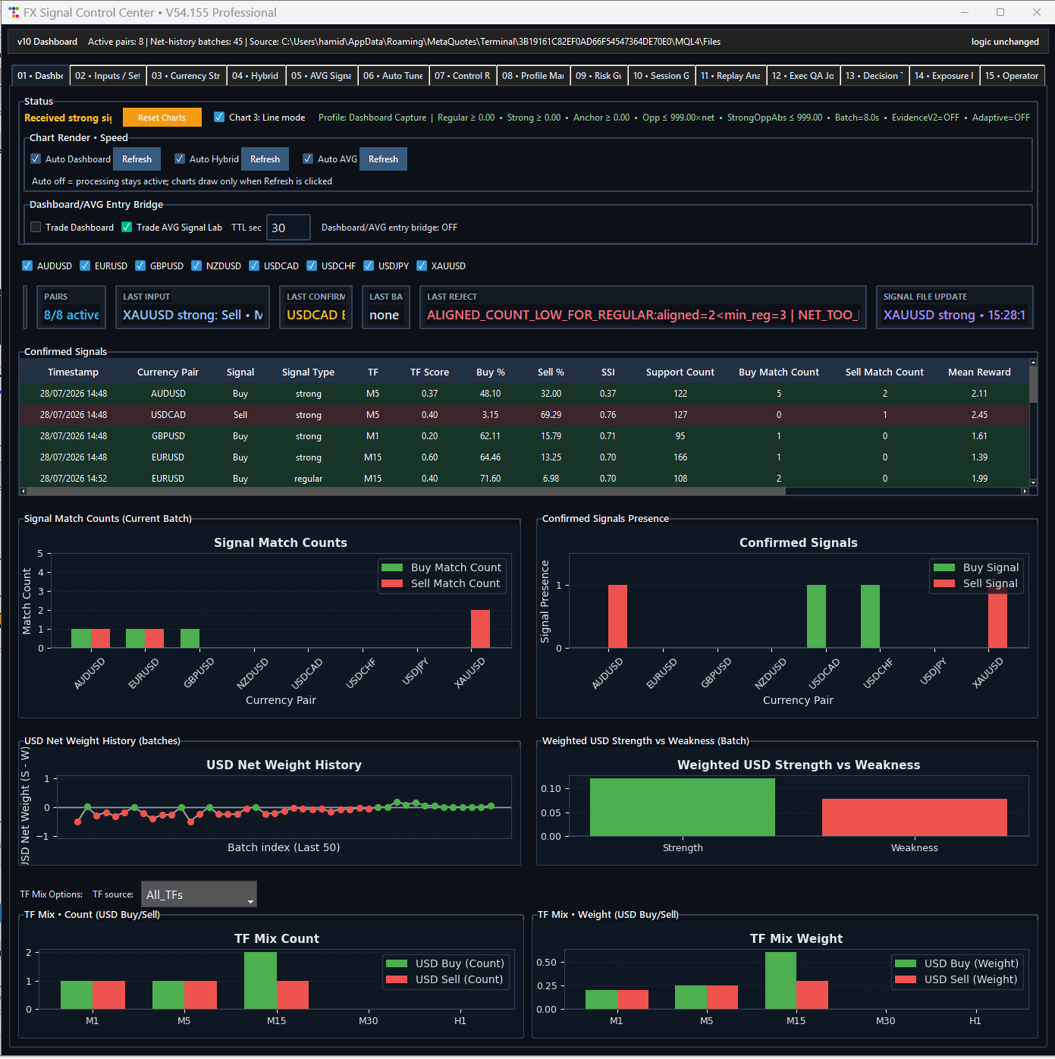Viewport: 1055px width, 1059px height.
Task: Click the red Weakness bar
Action: [915, 817]
